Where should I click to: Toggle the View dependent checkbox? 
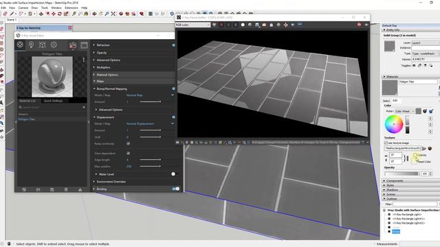(x=129, y=154)
